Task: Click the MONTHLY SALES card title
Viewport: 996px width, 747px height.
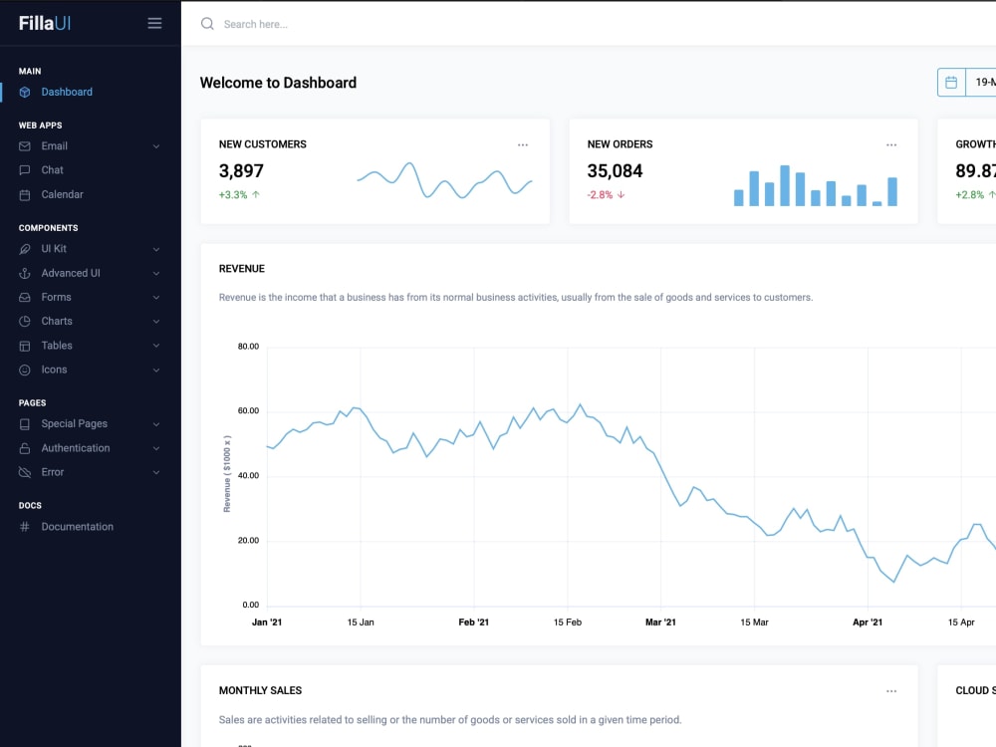Action: (x=260, y=690)
